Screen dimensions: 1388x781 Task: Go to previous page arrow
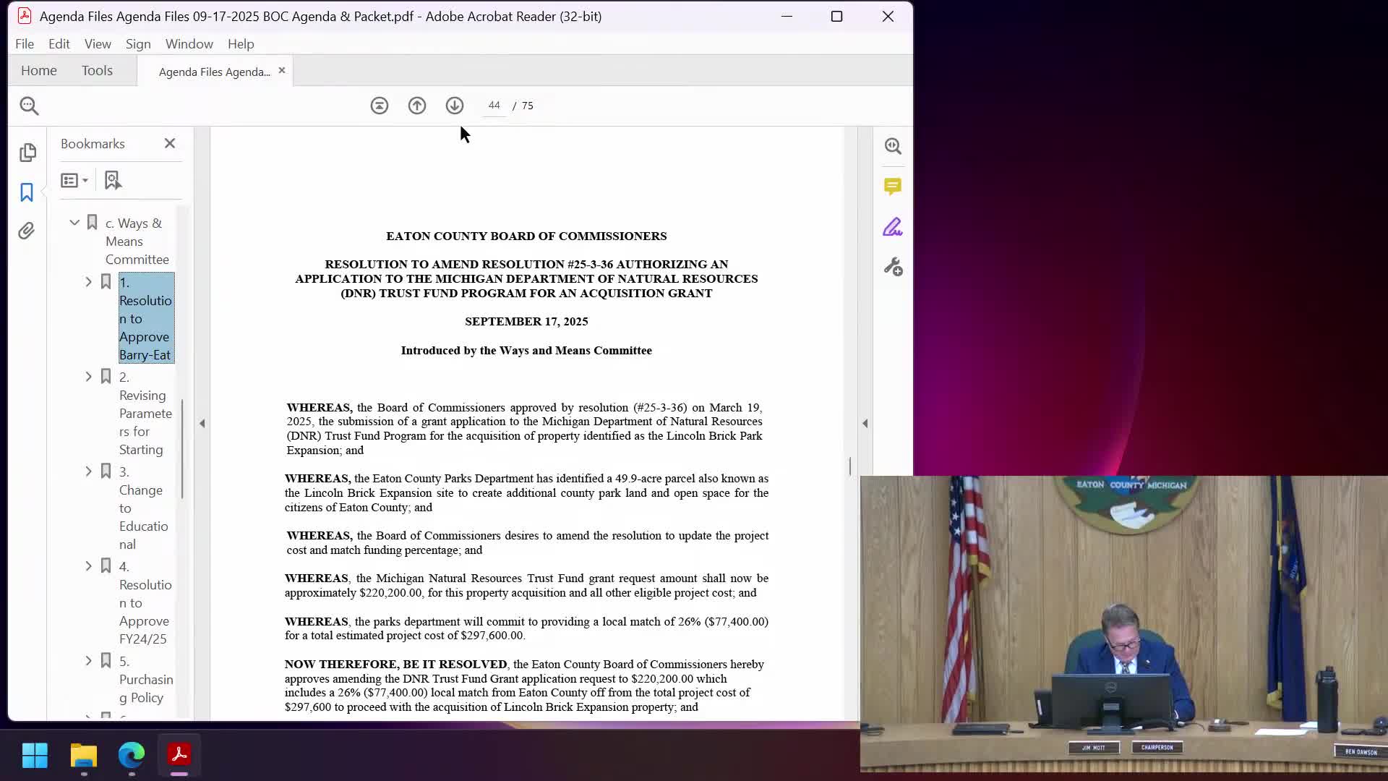(417, 106)
